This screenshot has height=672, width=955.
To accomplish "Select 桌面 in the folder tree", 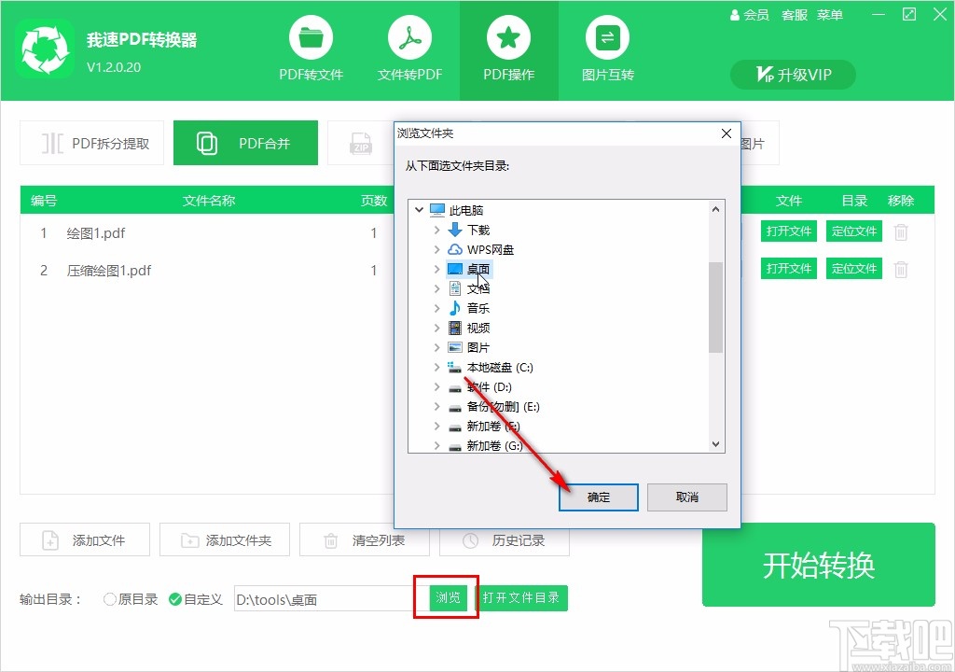I will [478, 269].
